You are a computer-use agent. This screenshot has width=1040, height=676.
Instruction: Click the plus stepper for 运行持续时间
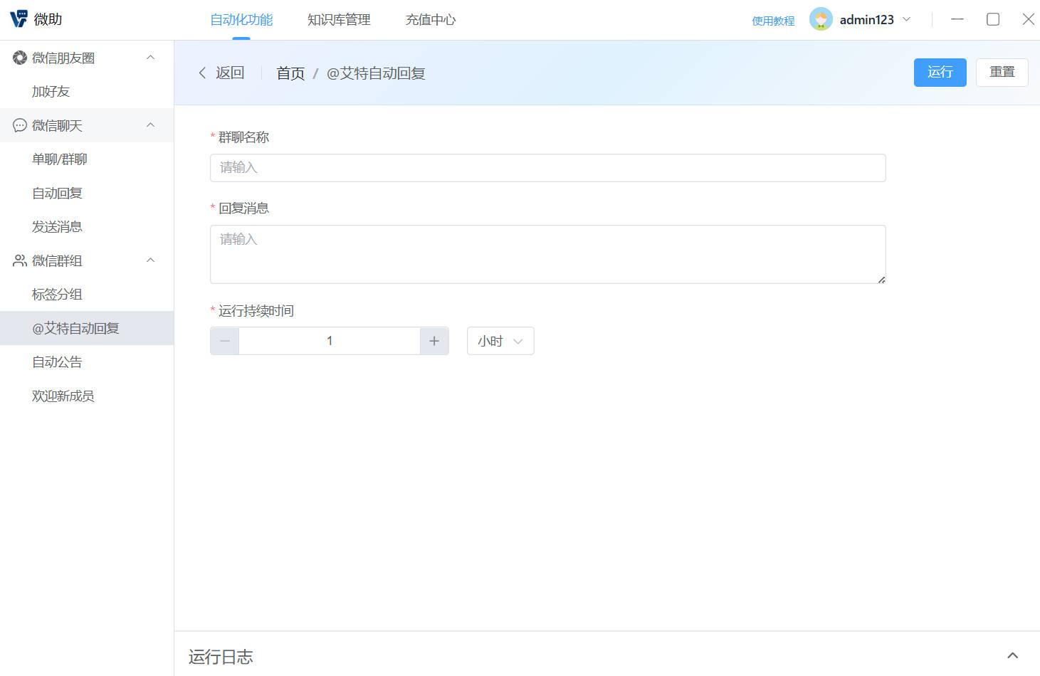click(434, 340)
